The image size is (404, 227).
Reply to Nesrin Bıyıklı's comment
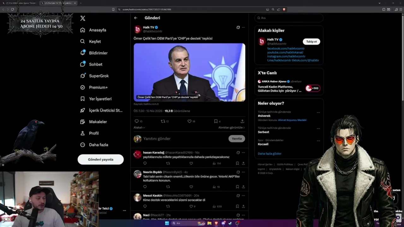coord(145,187)
